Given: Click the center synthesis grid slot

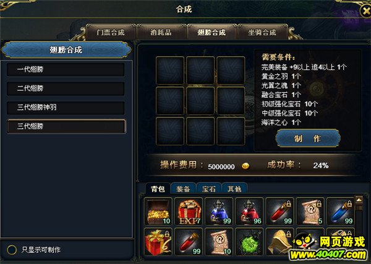Looking at the screenshot, I should point(200,101).
